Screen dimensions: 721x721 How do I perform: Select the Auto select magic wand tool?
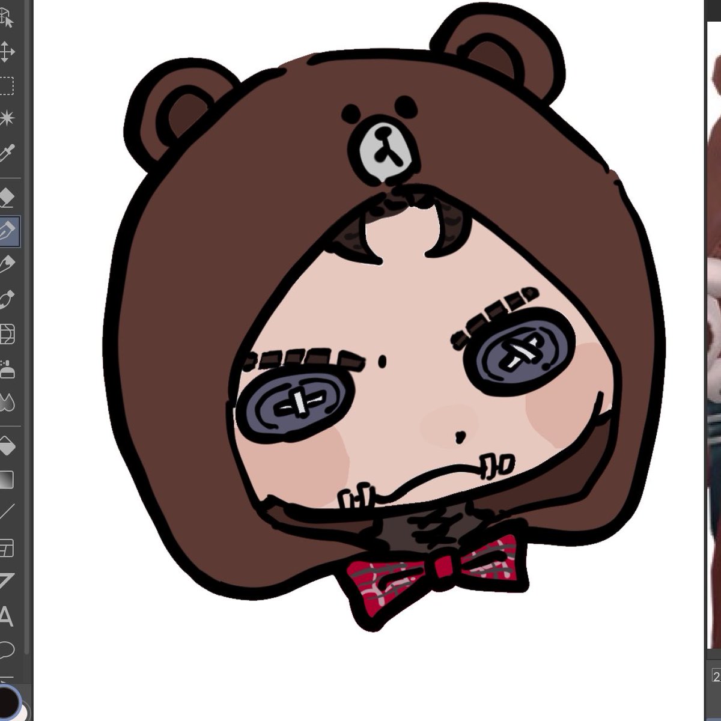(x=7, y=118)
